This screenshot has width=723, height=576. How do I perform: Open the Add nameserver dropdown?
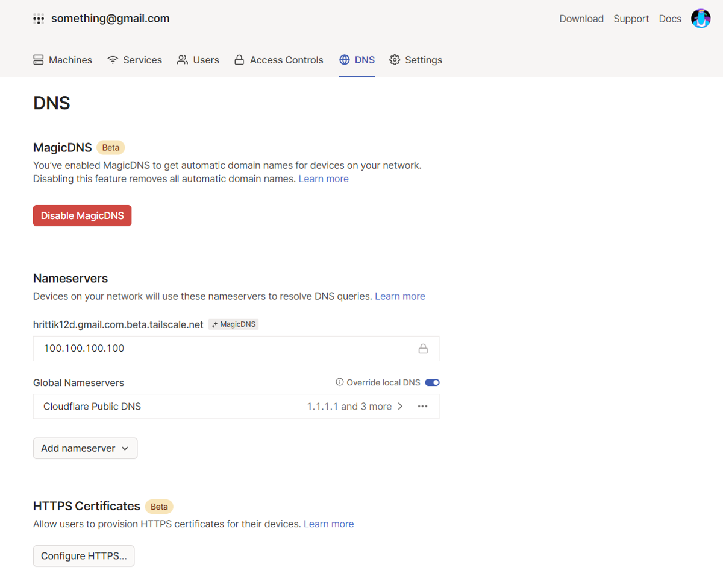(85, 448)
